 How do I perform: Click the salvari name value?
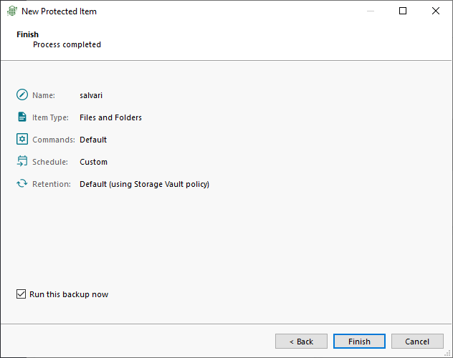(x=91, y=95)
